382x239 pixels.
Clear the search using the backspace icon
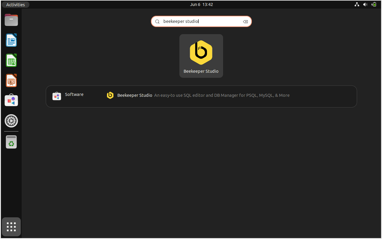click(245, 21)
